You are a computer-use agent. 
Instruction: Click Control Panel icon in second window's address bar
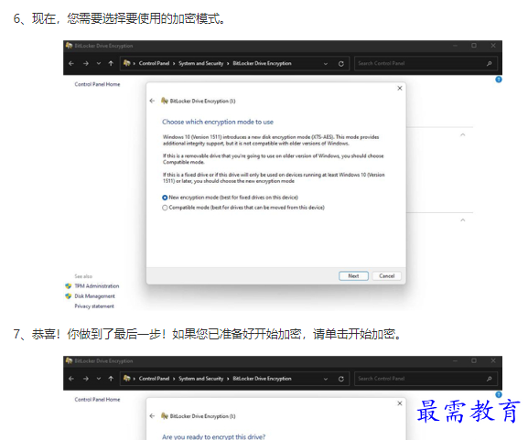point(127,379)
